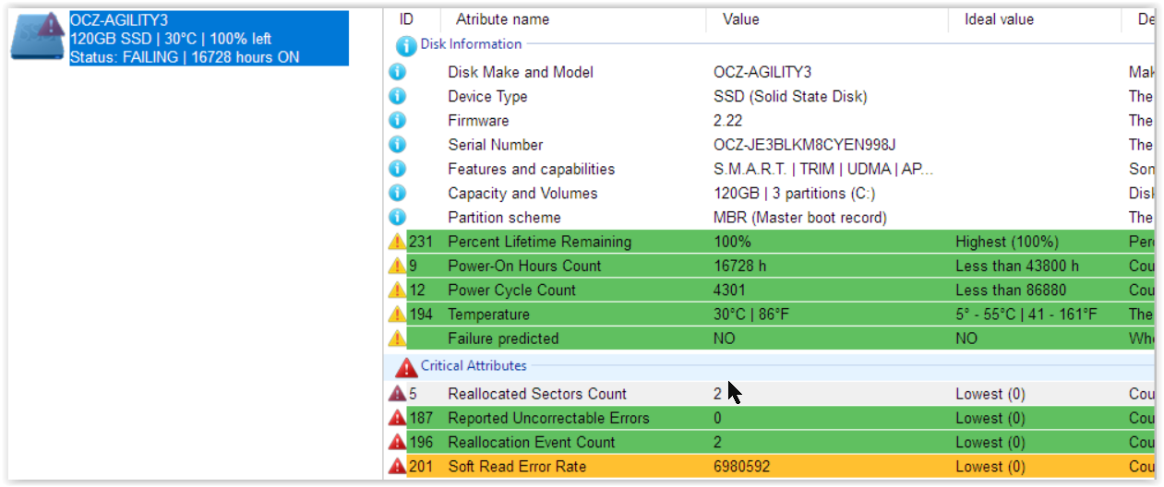
Task: Click the OCZ-AGILITY3 value in Make and Model row
Action: pos(762,72)
